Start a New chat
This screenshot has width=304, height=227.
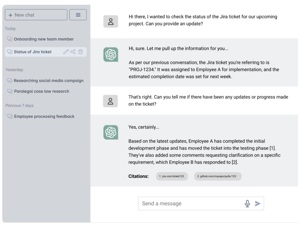tap(36, 15)
